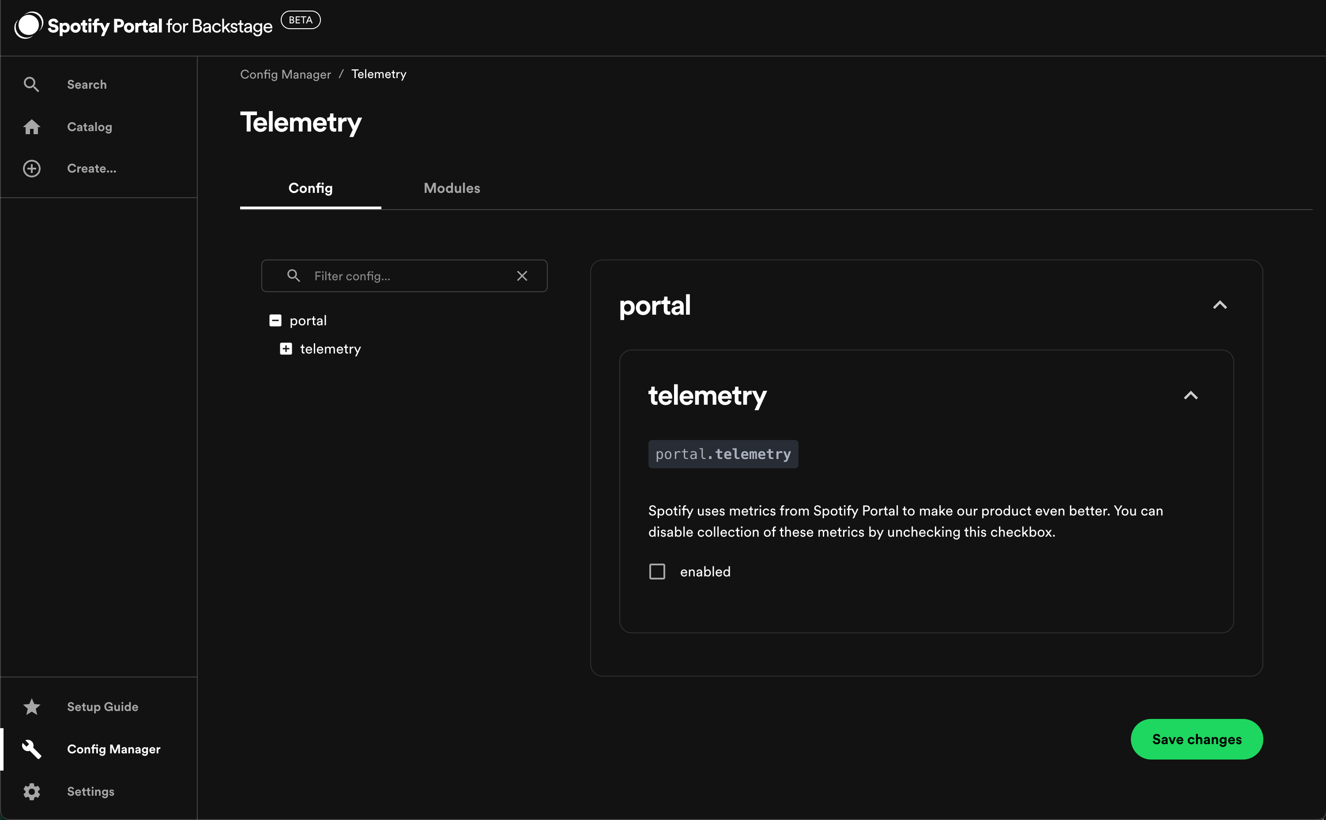Click the Spotify Portal logo icon
Screen dimensions: 1326x820
(28, 26)
